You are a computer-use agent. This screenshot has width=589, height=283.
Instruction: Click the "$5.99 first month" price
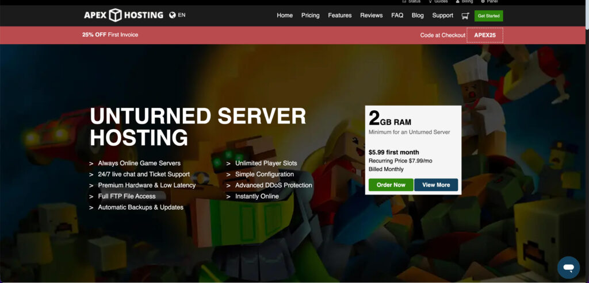(393, 152)
